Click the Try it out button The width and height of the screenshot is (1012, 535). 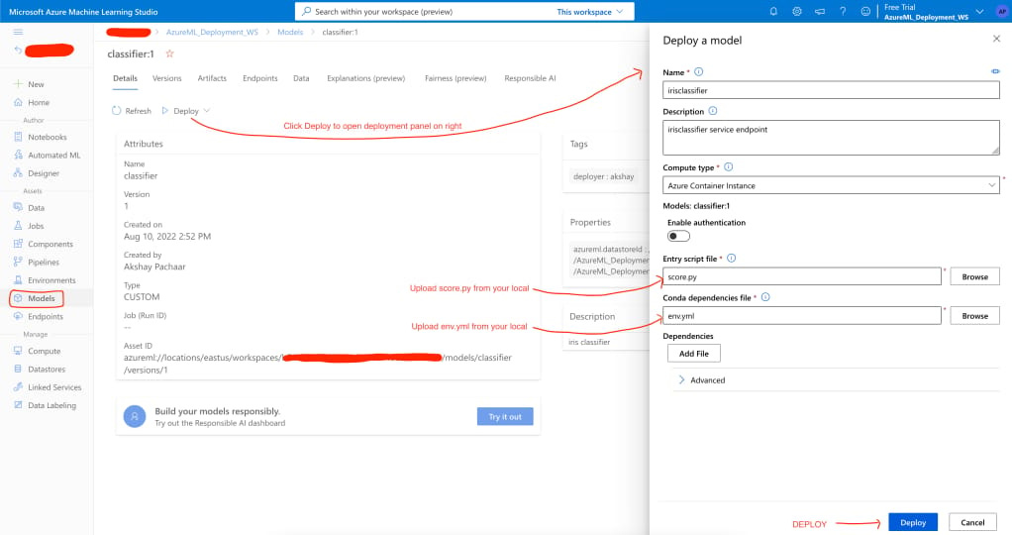(505, 417)
